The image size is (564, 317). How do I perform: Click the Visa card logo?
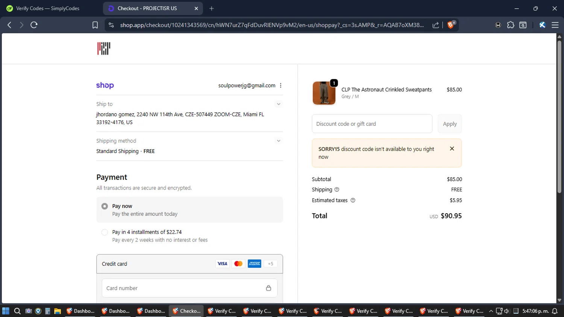[x=222, y=264]
